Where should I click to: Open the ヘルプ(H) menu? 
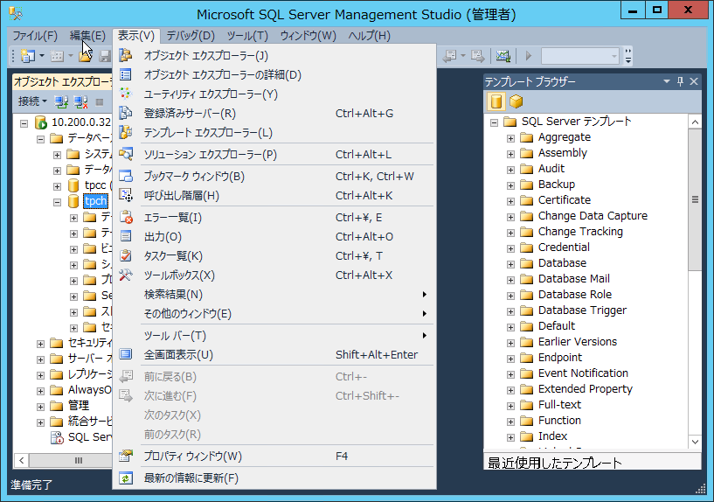tap(370, 36)
